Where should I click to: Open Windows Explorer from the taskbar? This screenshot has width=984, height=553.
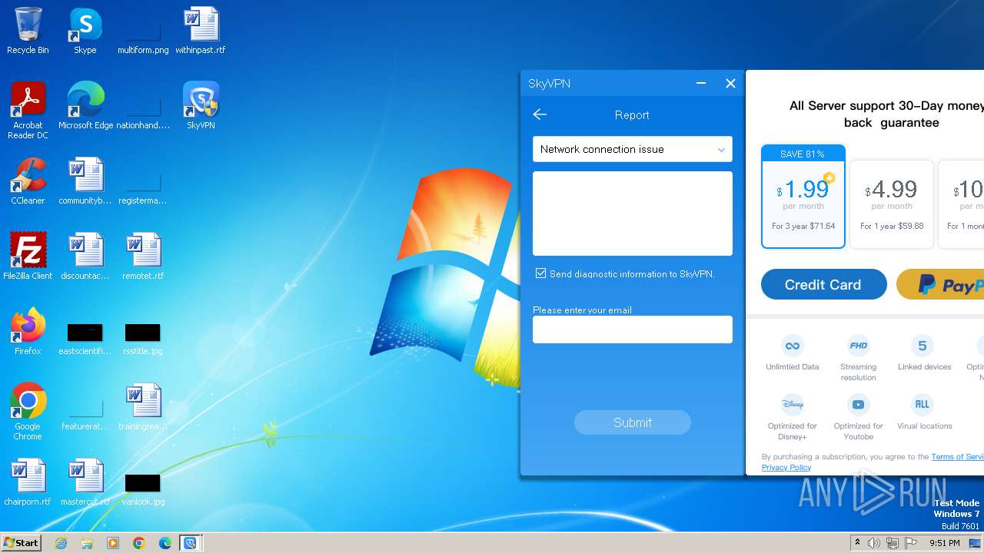87,543
